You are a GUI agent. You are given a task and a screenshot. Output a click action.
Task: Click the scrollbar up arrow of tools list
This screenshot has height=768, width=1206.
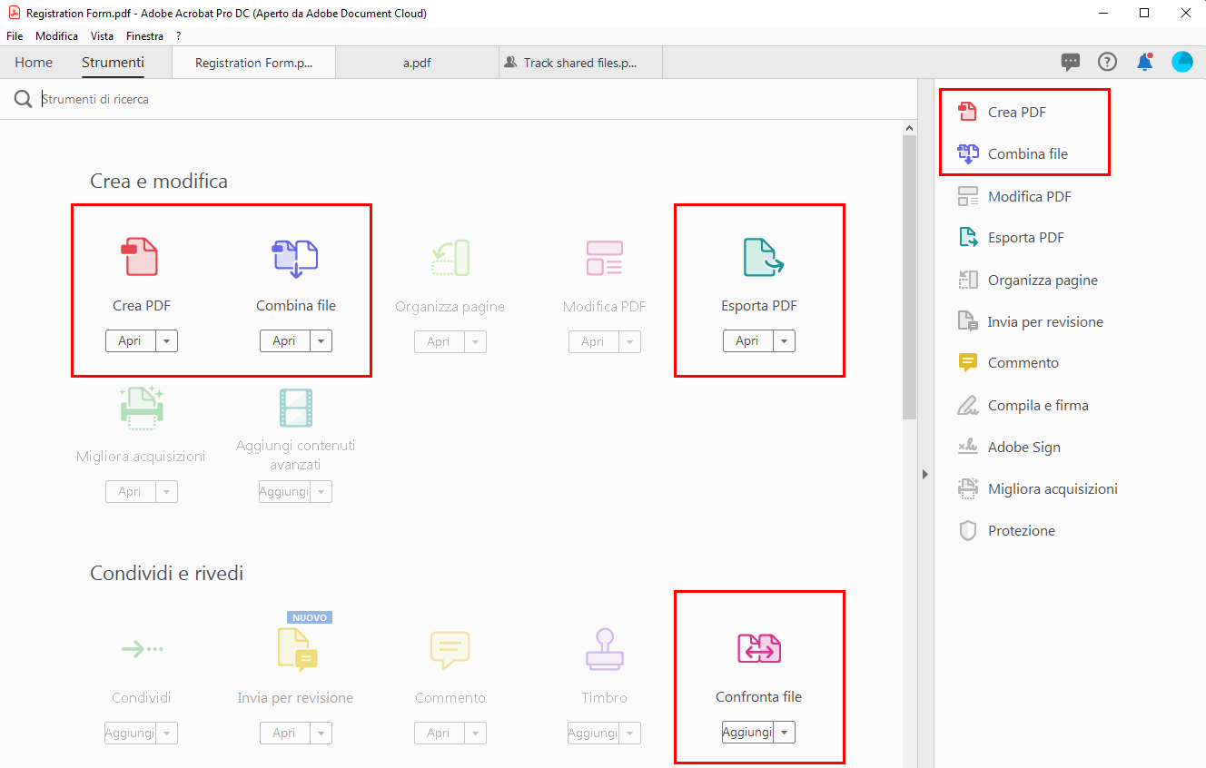(909, 129)
